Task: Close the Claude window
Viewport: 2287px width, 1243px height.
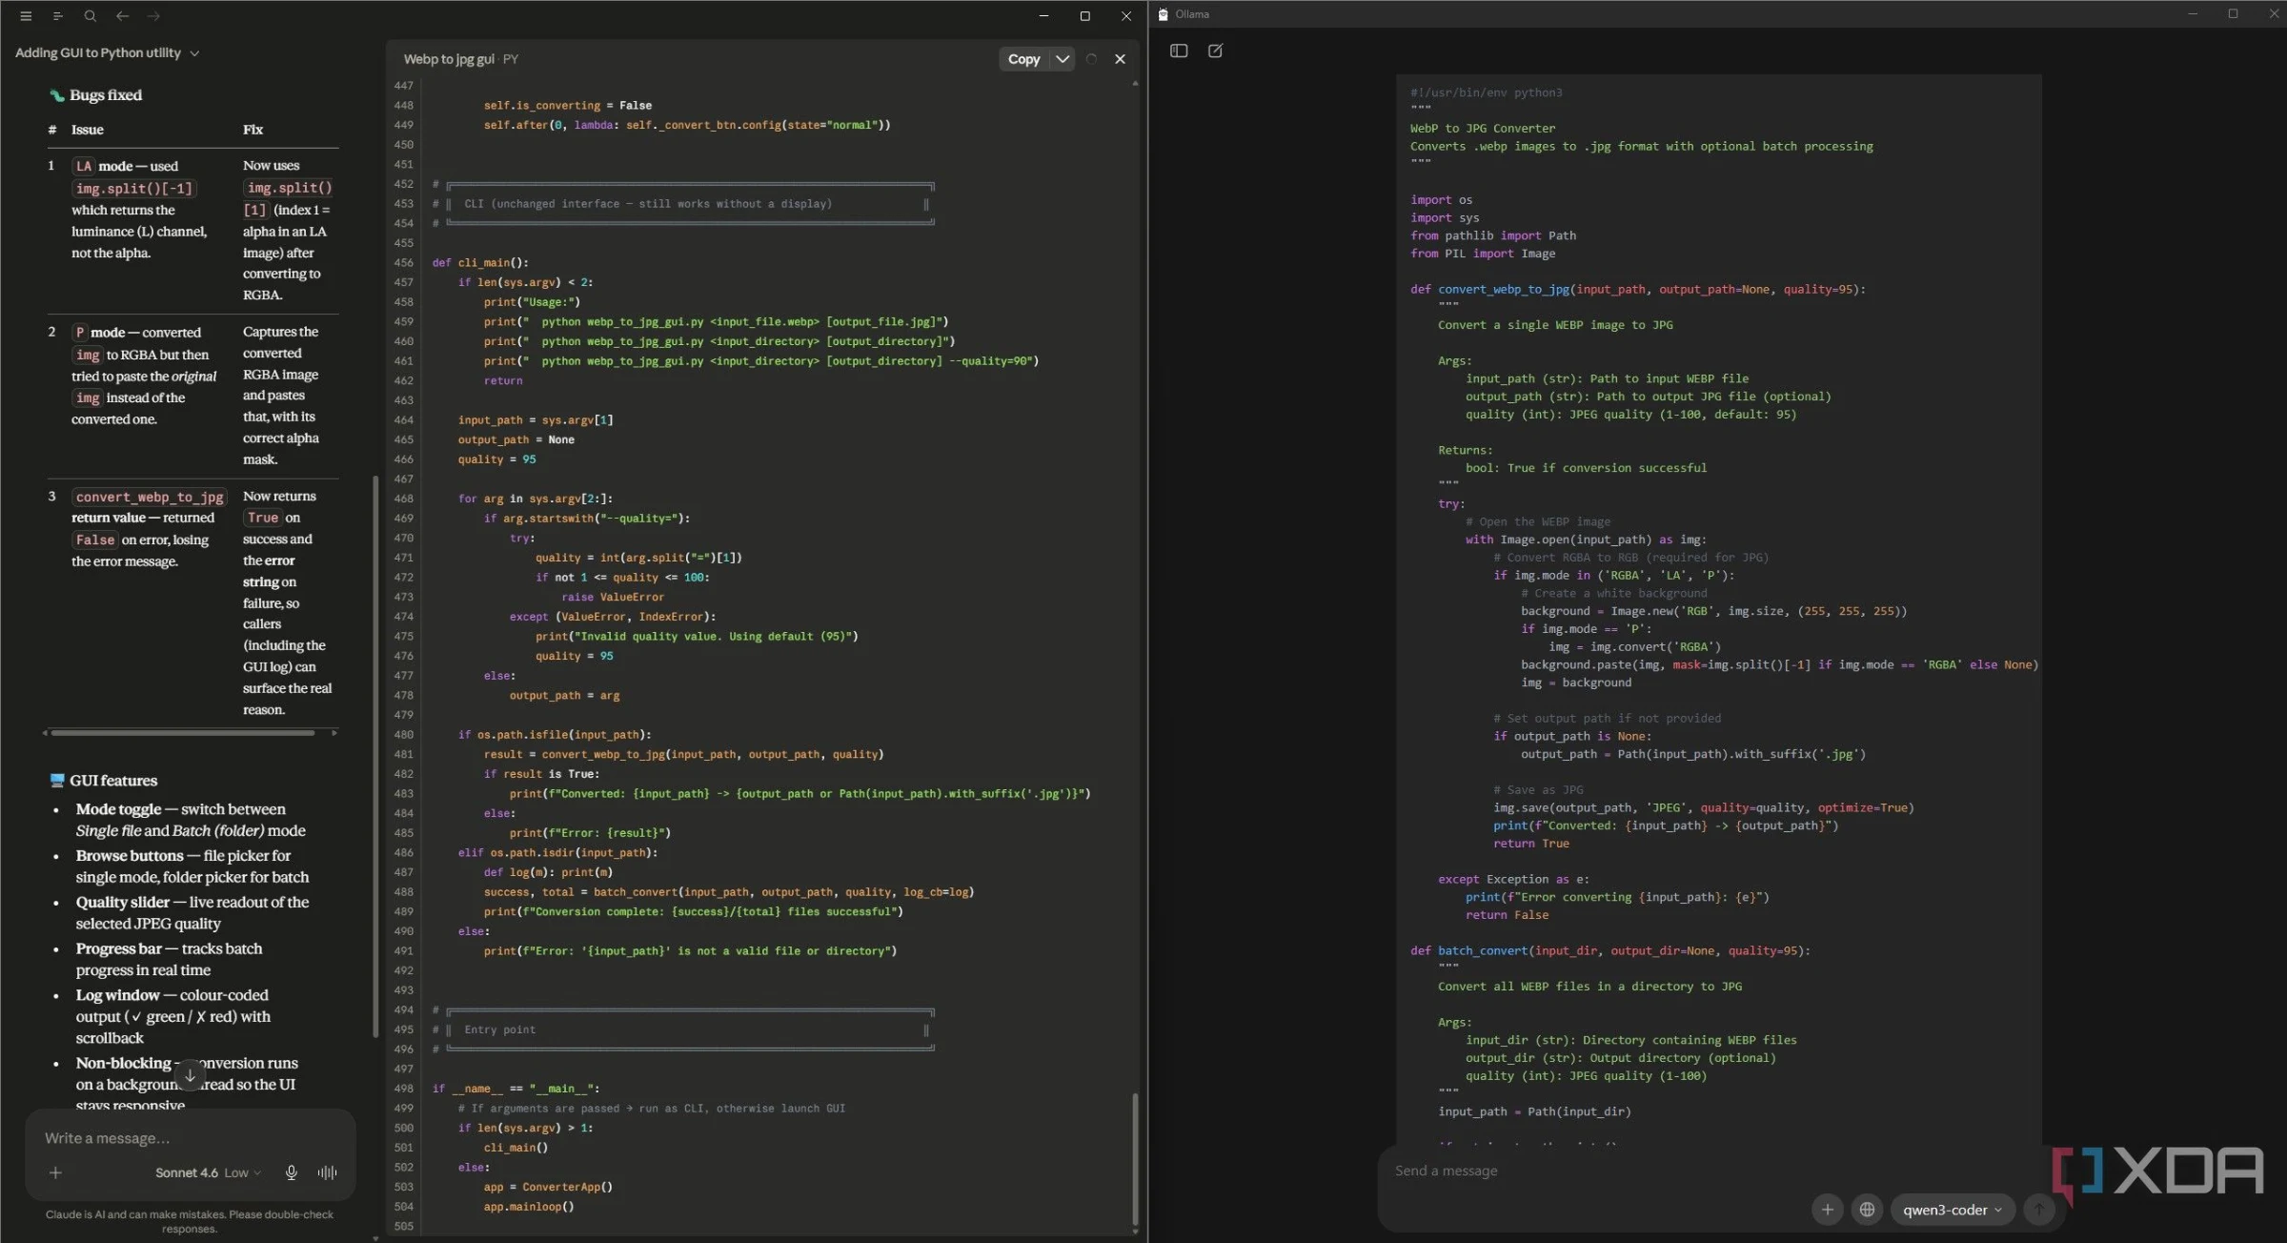Action: pyautogui.click(x=1125, y=16)
